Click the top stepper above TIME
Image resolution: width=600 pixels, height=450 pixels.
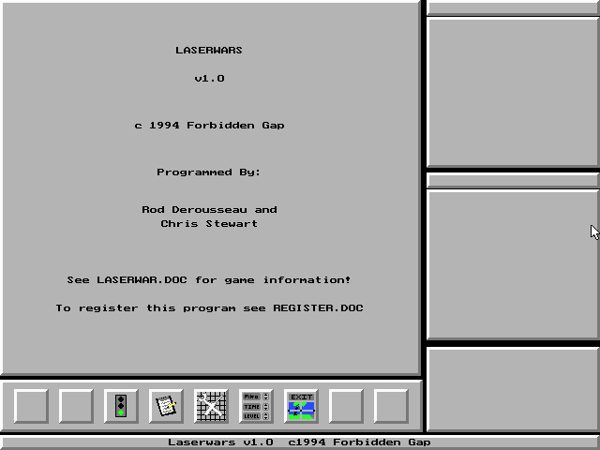[266, 397]
